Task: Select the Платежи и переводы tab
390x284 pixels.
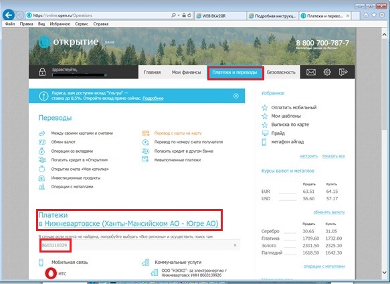Action: click(235, 72)
